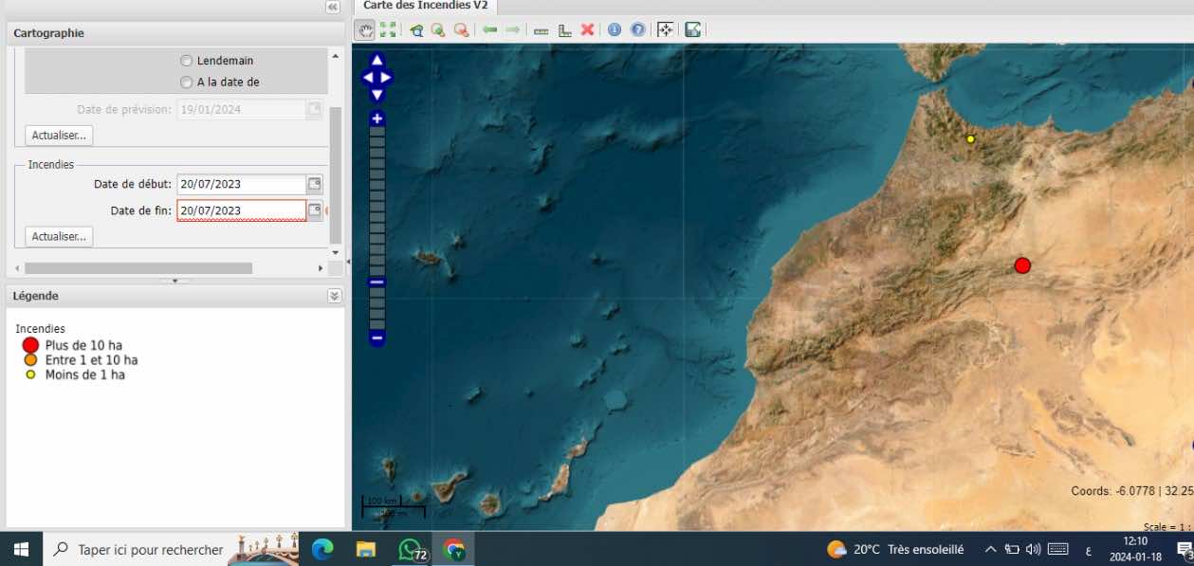The height and width of the screenshot is (566, 1194).
Task: Go back to previous map view arrow
Action: 489,30
